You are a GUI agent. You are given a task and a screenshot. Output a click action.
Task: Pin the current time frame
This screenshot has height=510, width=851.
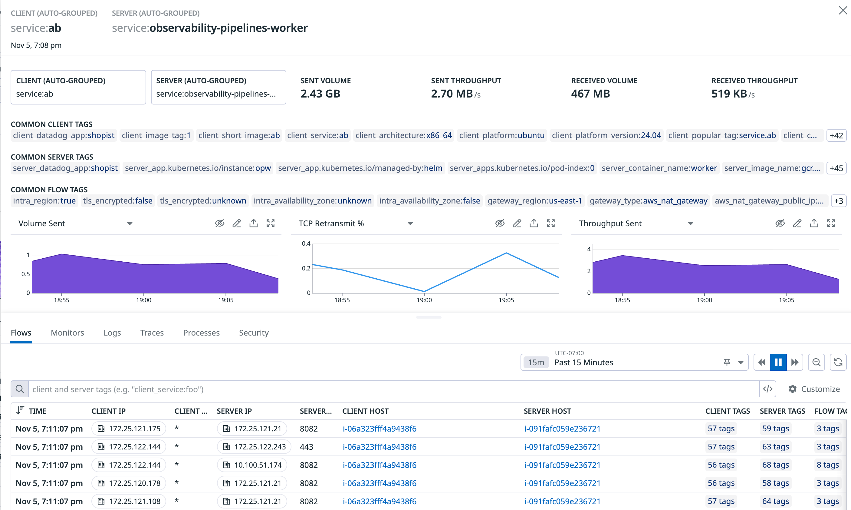tap(726, 362)
